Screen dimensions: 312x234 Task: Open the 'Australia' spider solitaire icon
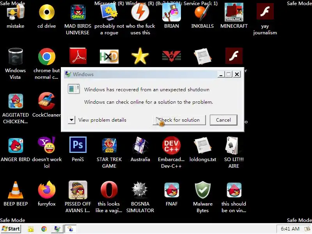click(140, 145)
